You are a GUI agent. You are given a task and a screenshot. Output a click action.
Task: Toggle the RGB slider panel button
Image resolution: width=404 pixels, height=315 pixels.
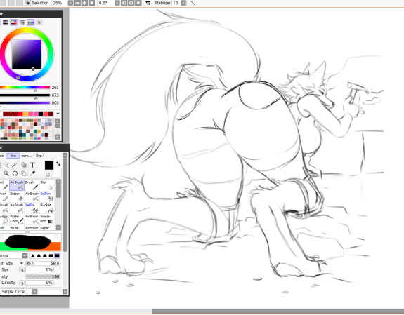tap(6, 22)
